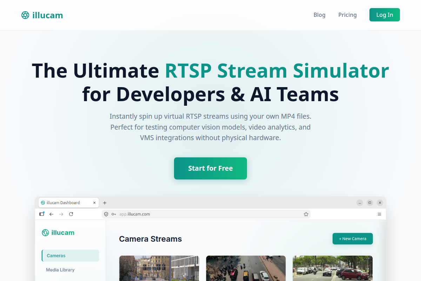Click the shield icon in the address bar
The height and width of the screenshot is (281, 421).
pos(106,214)
